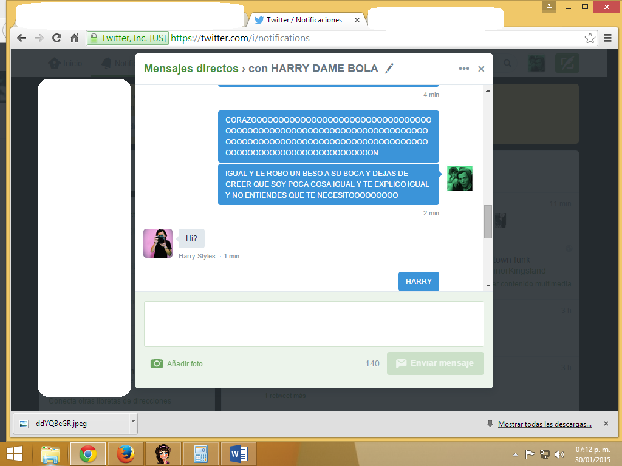The height and width of the screenshot is (466, 622).
Task: Click Mostrar todas las descargas link
Action: [545, 424]
